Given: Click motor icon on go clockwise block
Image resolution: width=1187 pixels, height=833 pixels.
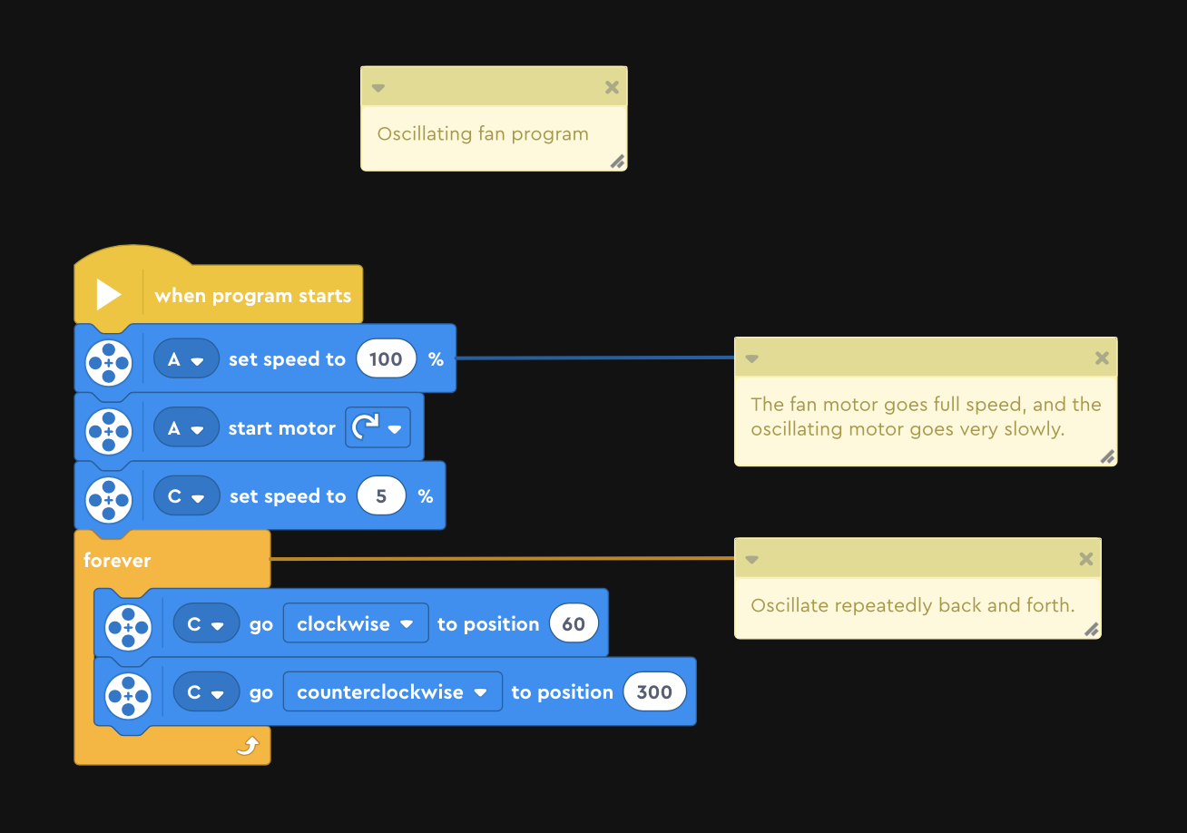Looking at the screenshot, I should click(x=128, y=627).
